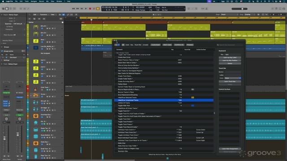Click the search icon in Key Commands window
Viewport: 287px width, 161px height.
[x=218, y=45]
